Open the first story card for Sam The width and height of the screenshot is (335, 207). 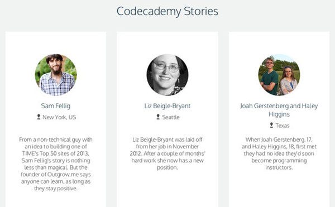point(56,119)
